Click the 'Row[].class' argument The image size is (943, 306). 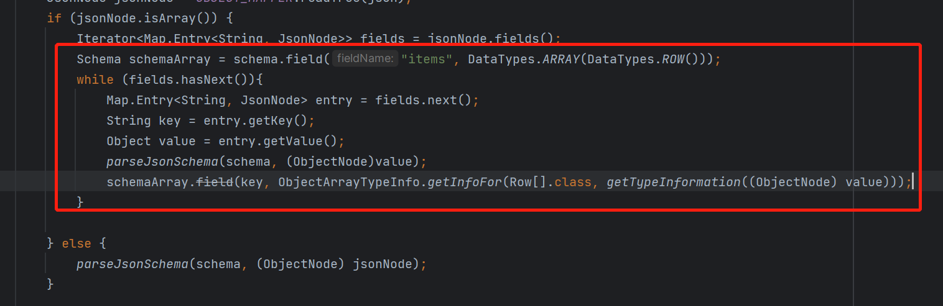(x=549, y=182)
